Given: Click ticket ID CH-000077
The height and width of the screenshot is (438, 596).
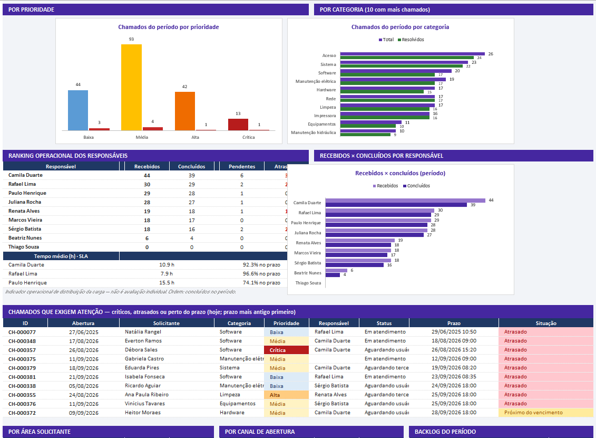Looking at the screenshot, I should (x=22, y=332).
